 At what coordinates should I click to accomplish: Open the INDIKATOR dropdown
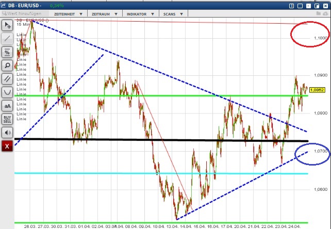[x=140, y=14]
